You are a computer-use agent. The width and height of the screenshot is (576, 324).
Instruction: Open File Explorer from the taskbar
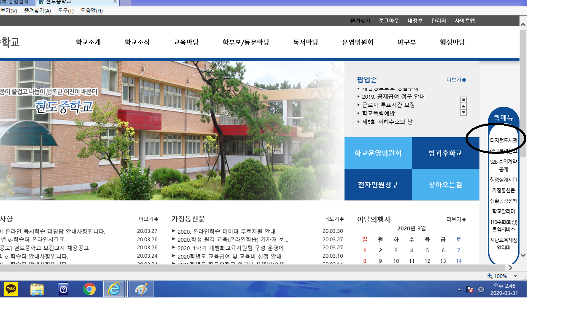pyautogui.click(x=37, y=289)
